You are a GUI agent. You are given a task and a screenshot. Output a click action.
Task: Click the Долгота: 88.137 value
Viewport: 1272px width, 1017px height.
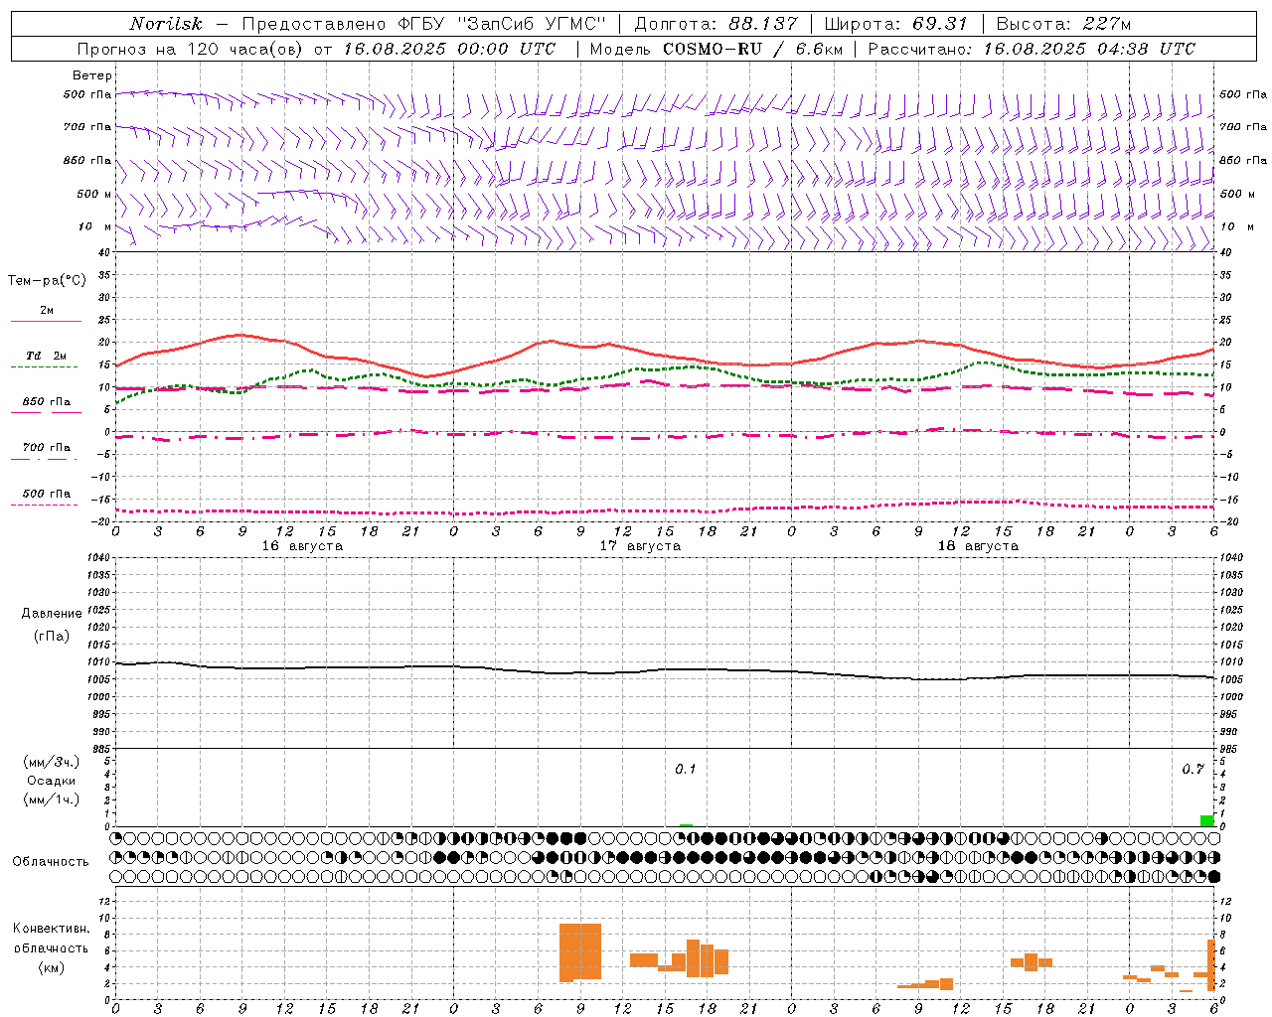click(715, 24)
